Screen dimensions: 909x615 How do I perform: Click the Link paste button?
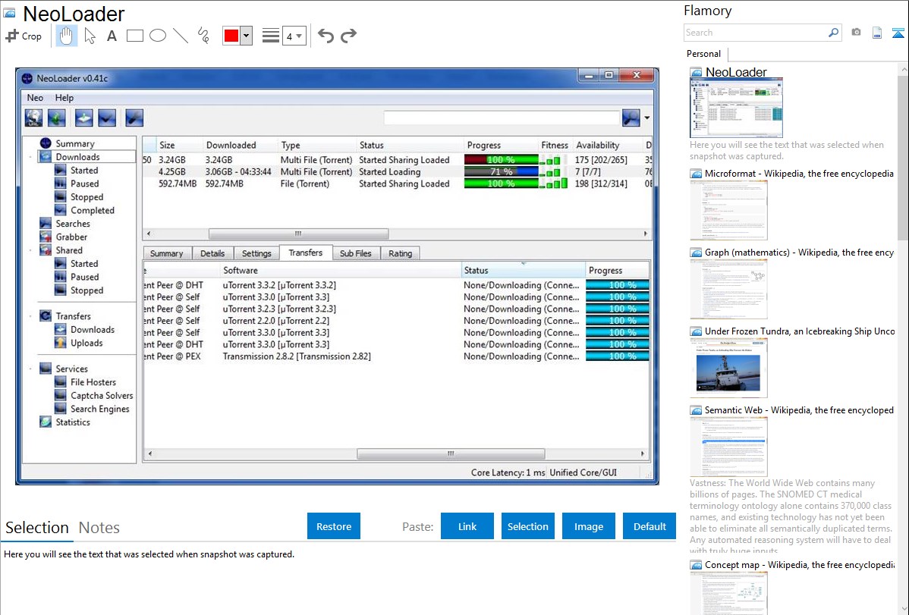tap(467, 526)
